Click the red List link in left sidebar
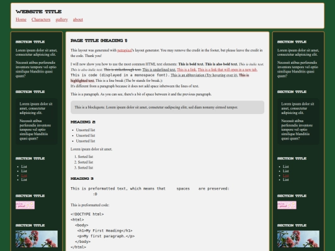Image resolution: width=335 pixels, height=251 pixels. point(24,175)
